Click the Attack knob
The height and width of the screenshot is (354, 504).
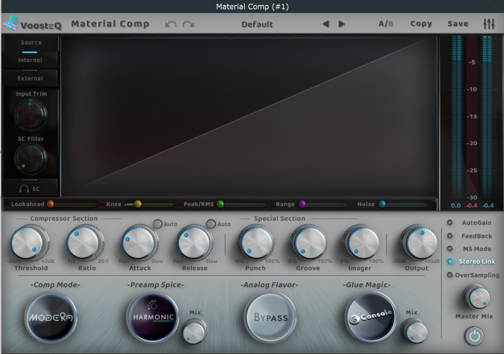tap(139, 242)
